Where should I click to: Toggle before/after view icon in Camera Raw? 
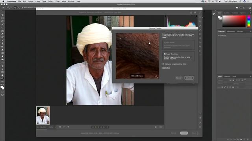[160, 127]
